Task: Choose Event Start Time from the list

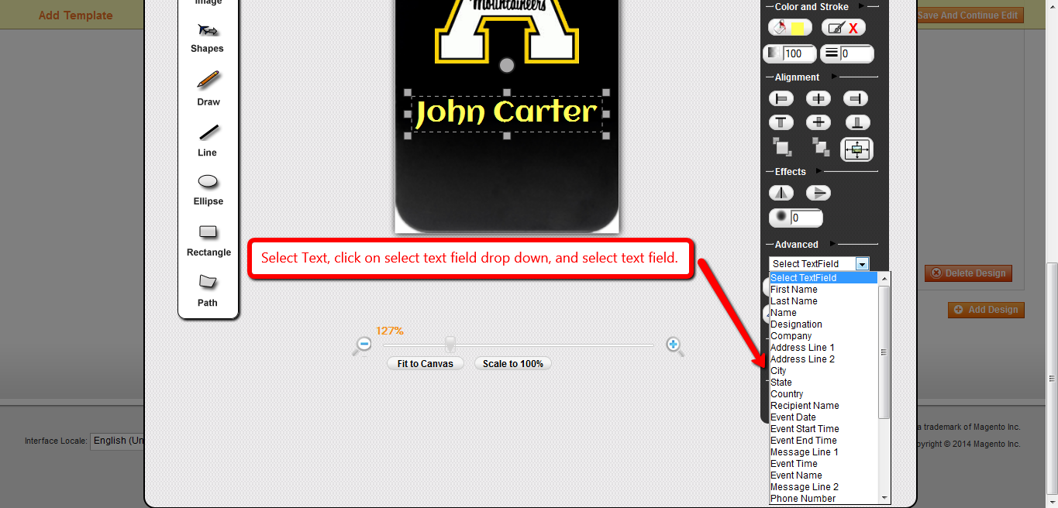Action: tap(823, 429)
